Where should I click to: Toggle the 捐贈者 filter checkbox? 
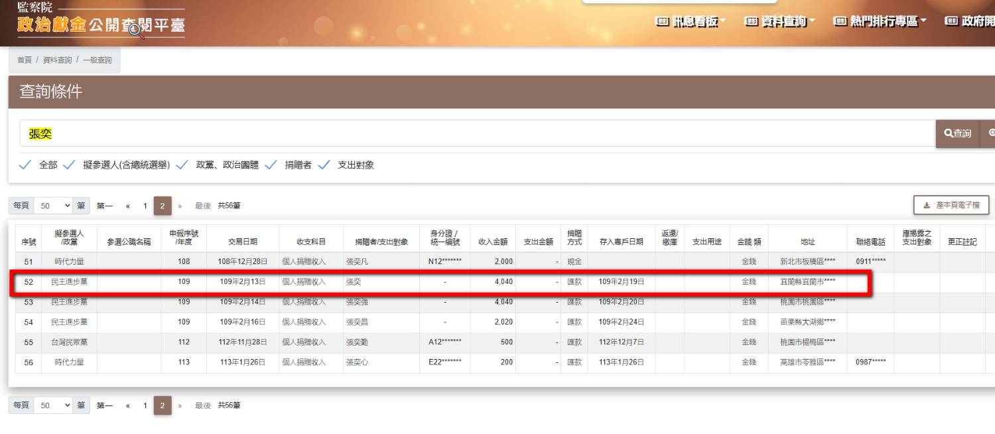tap(271, 165)
